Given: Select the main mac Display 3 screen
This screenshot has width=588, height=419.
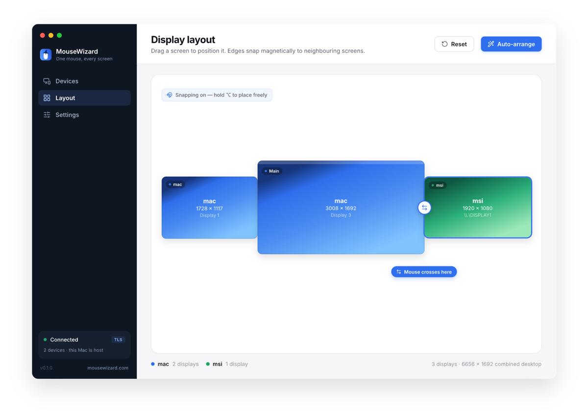Looking at the screenshot, I should 341,208.
